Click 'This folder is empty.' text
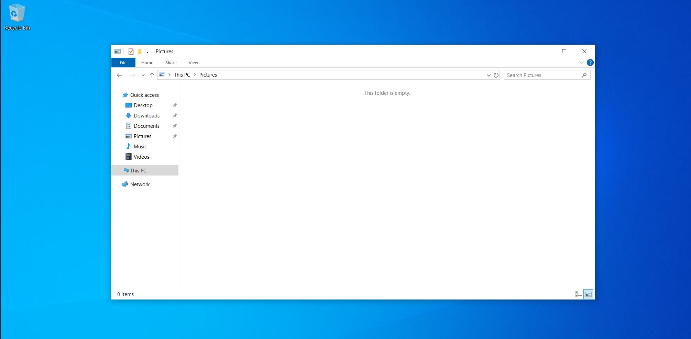The image size is (691, 339). (387, 93)
